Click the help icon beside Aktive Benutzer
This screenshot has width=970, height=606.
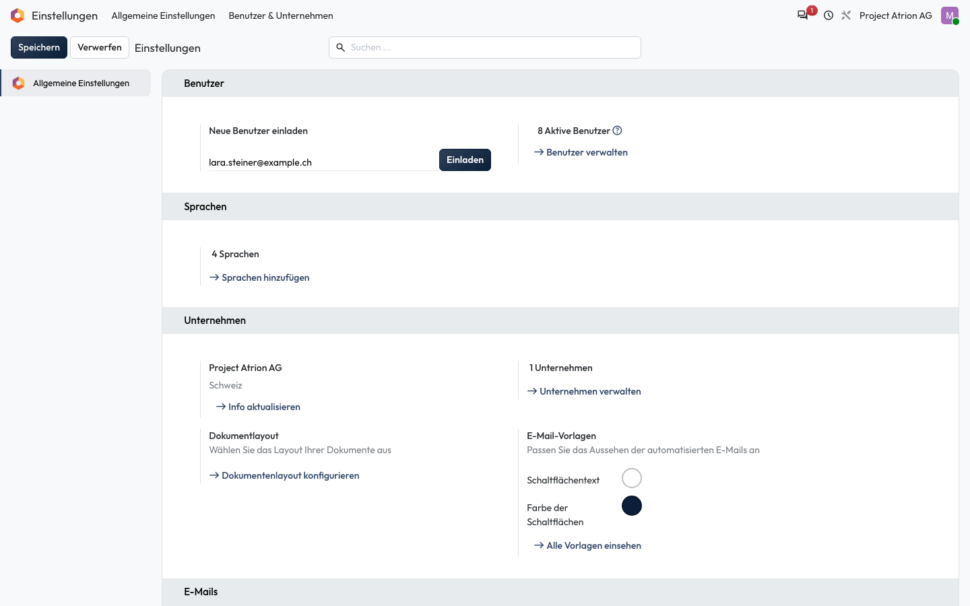point(617,131)
